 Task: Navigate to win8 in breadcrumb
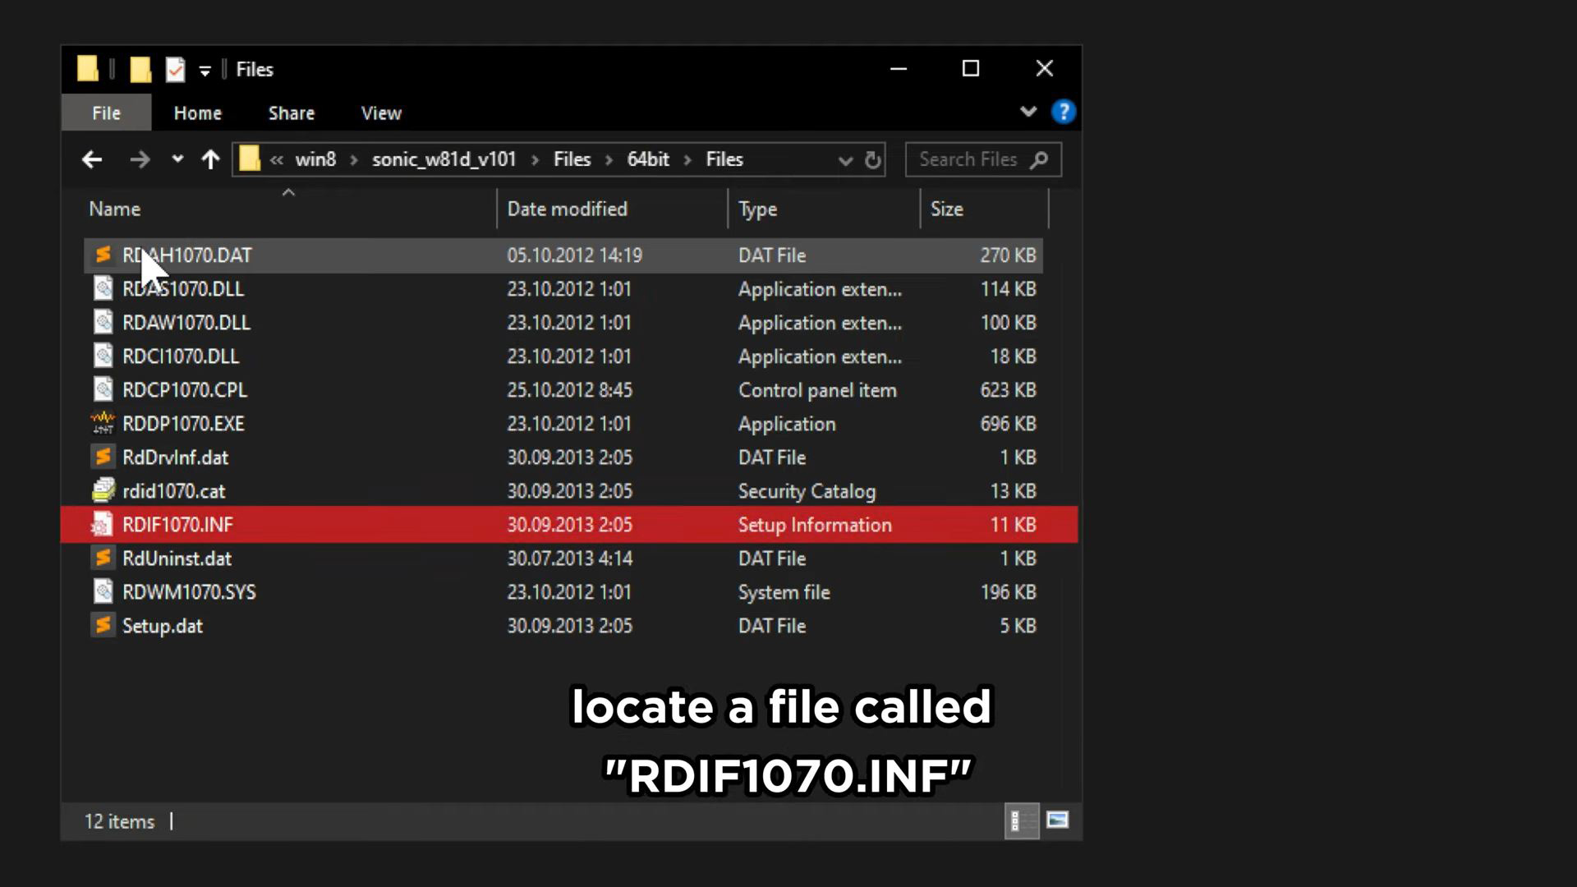(315, 159)
